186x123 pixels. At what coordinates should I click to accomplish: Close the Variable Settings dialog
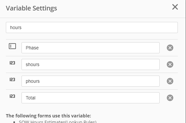175,7
